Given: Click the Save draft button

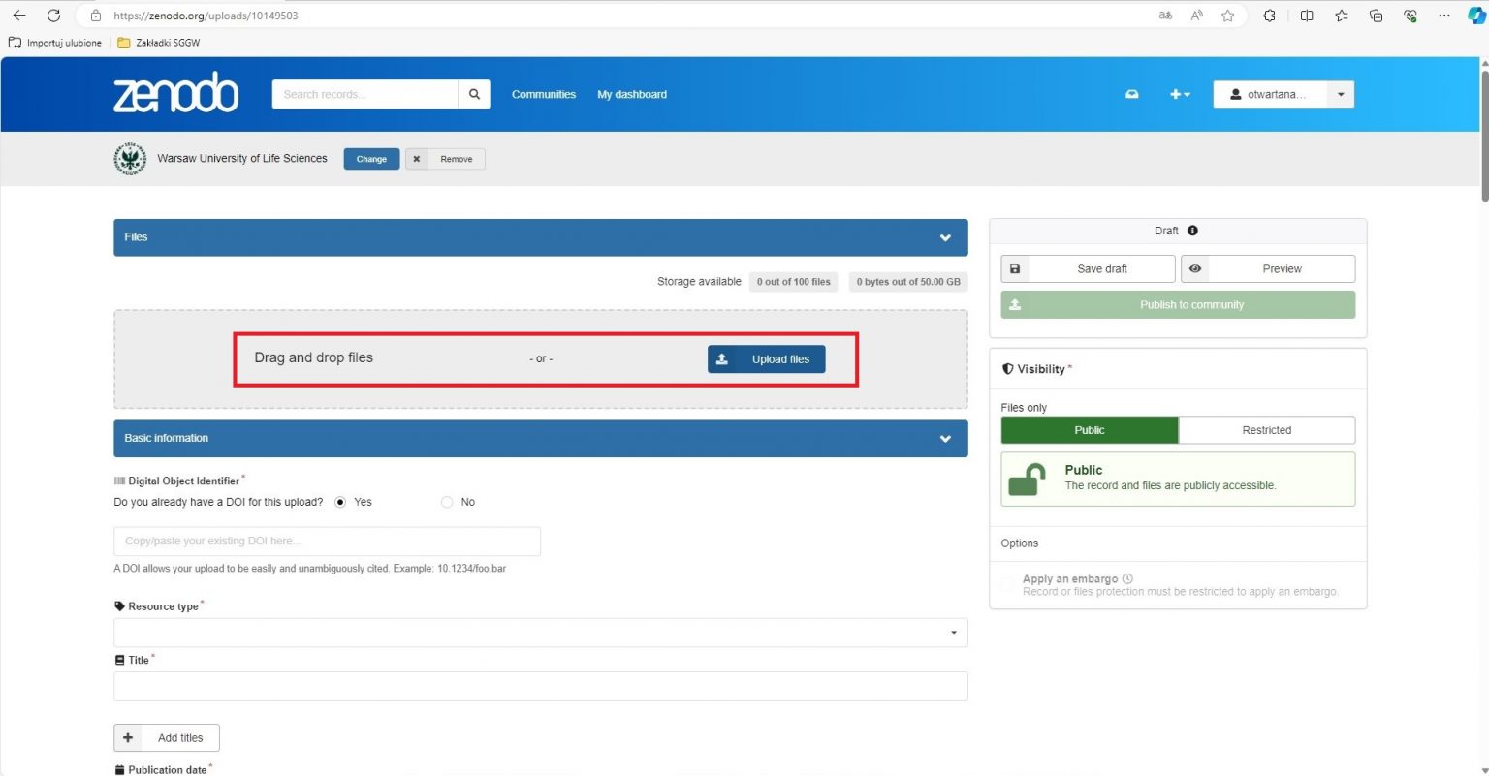Looking at the screenshot, I should coord(1088,268).
